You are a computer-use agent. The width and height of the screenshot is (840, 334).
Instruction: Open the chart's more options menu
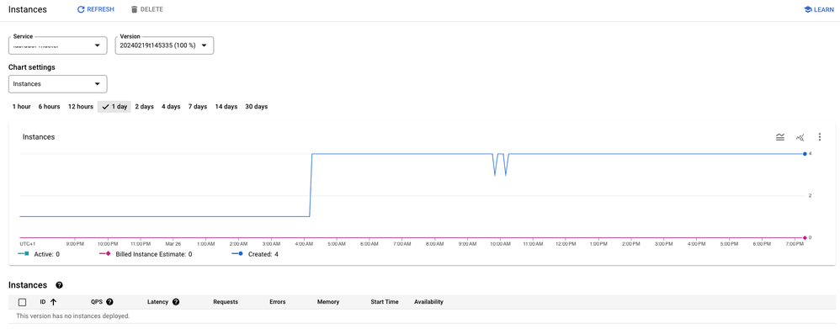point(820,137)
